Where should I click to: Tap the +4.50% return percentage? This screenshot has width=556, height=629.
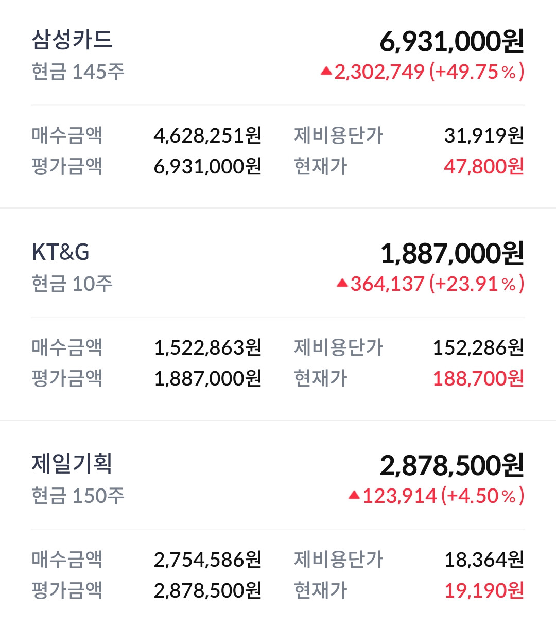tap(483, 496)
